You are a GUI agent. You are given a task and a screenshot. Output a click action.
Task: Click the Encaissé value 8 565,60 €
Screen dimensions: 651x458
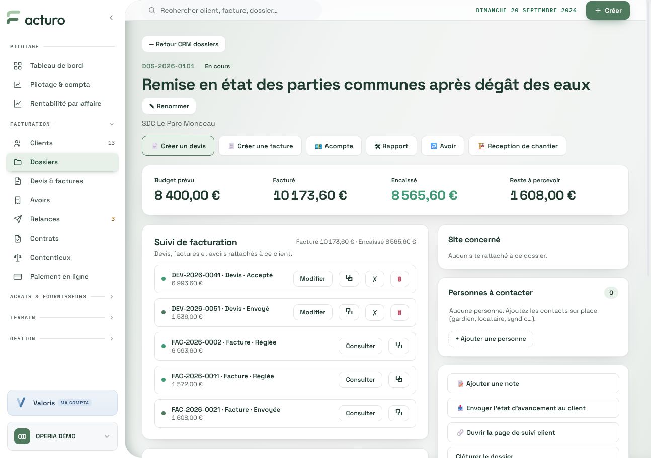[424, 195]
